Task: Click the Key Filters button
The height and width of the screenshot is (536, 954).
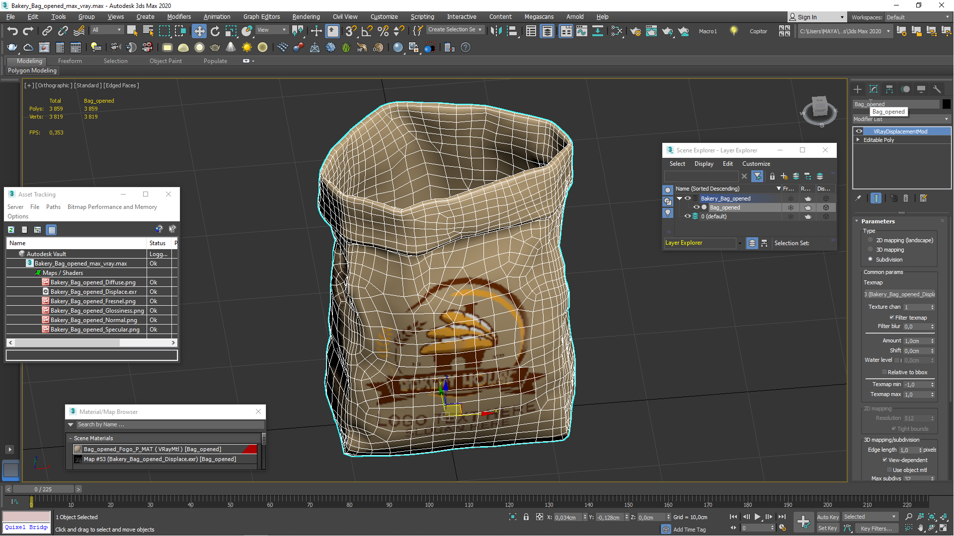Action: (876, 528)
